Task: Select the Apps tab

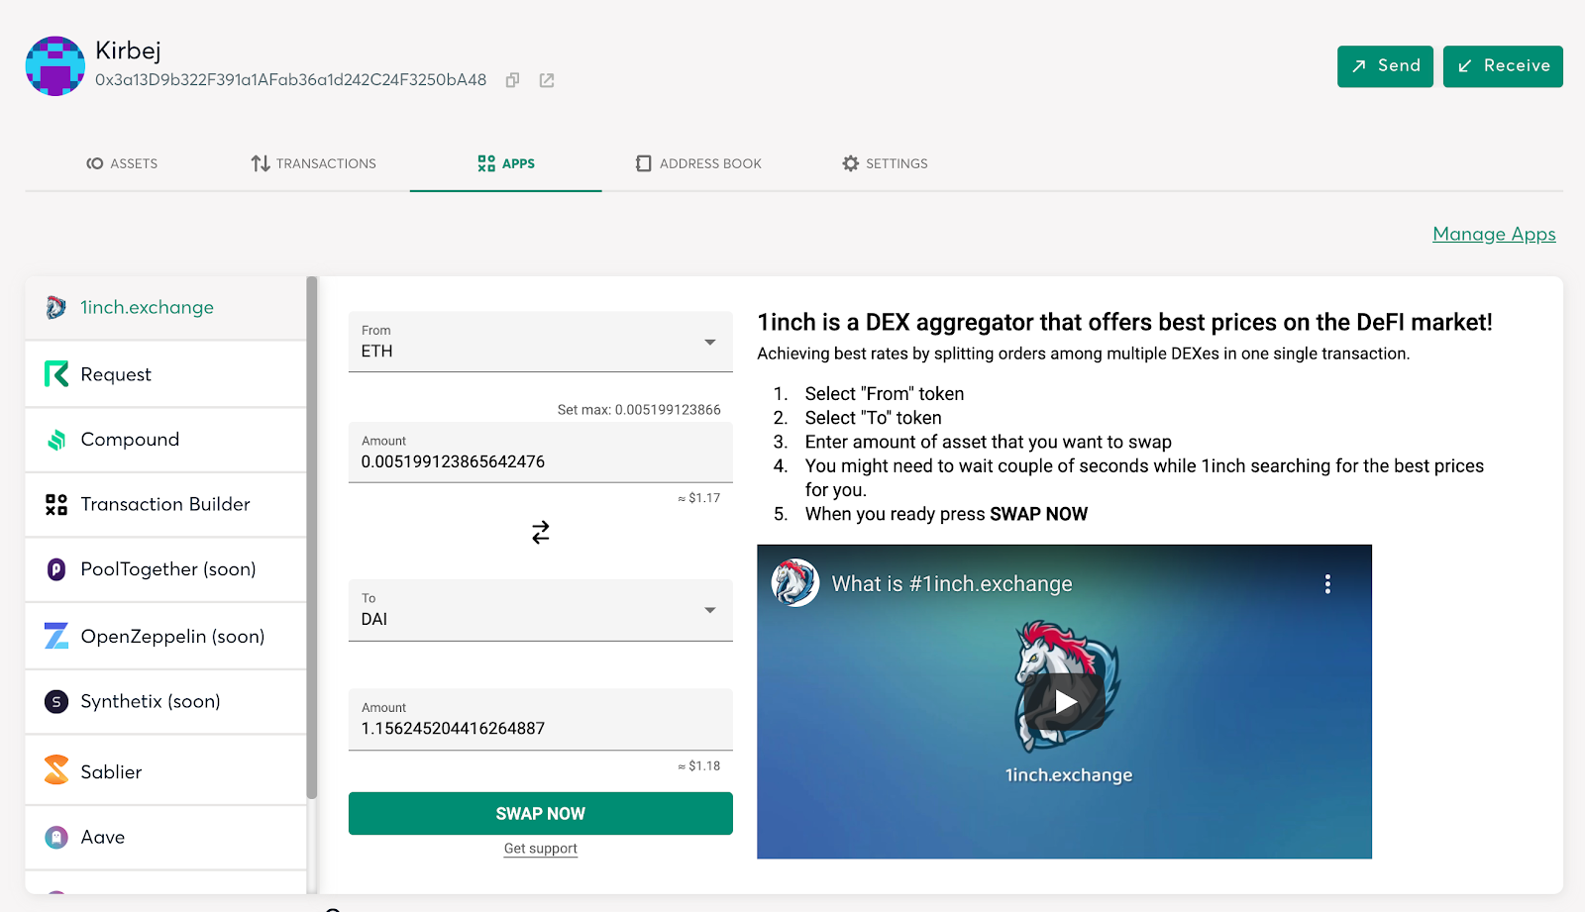Action: pyautogui.click(x=506, y=163)
